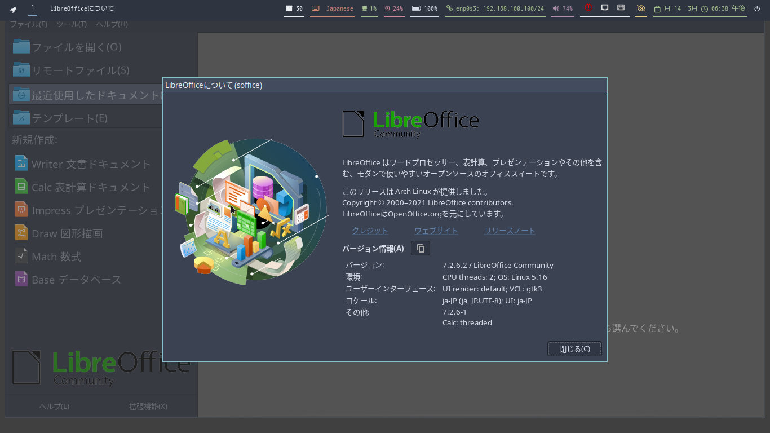The width and height of the screenshot is (770, 433).
Task: Click the Draw 図形描画 icon
Action: click(21, 233)
